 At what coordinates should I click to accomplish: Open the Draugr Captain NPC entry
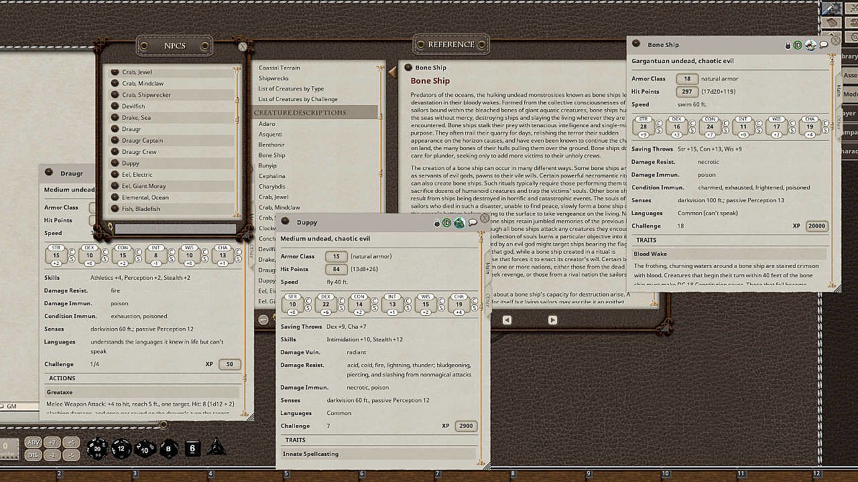point(142,141)
